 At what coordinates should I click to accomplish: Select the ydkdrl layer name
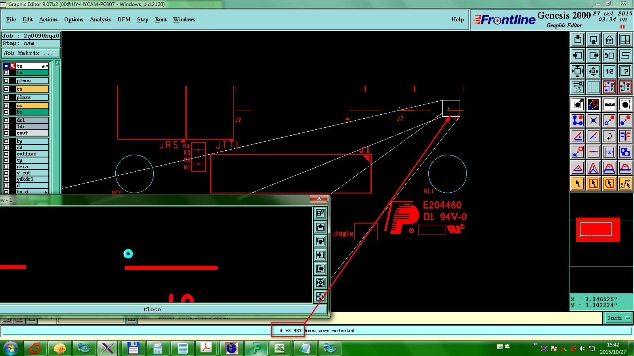tap(32, 179)
